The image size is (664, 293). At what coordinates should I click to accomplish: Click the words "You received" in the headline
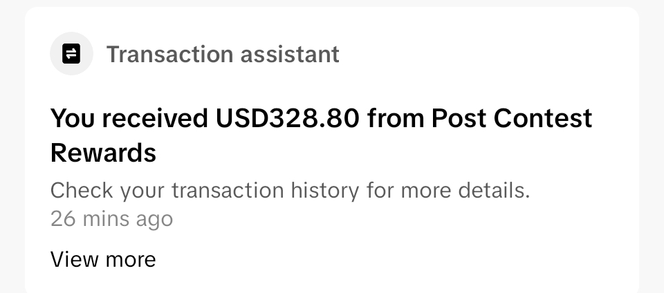click(x=129, y=118)
